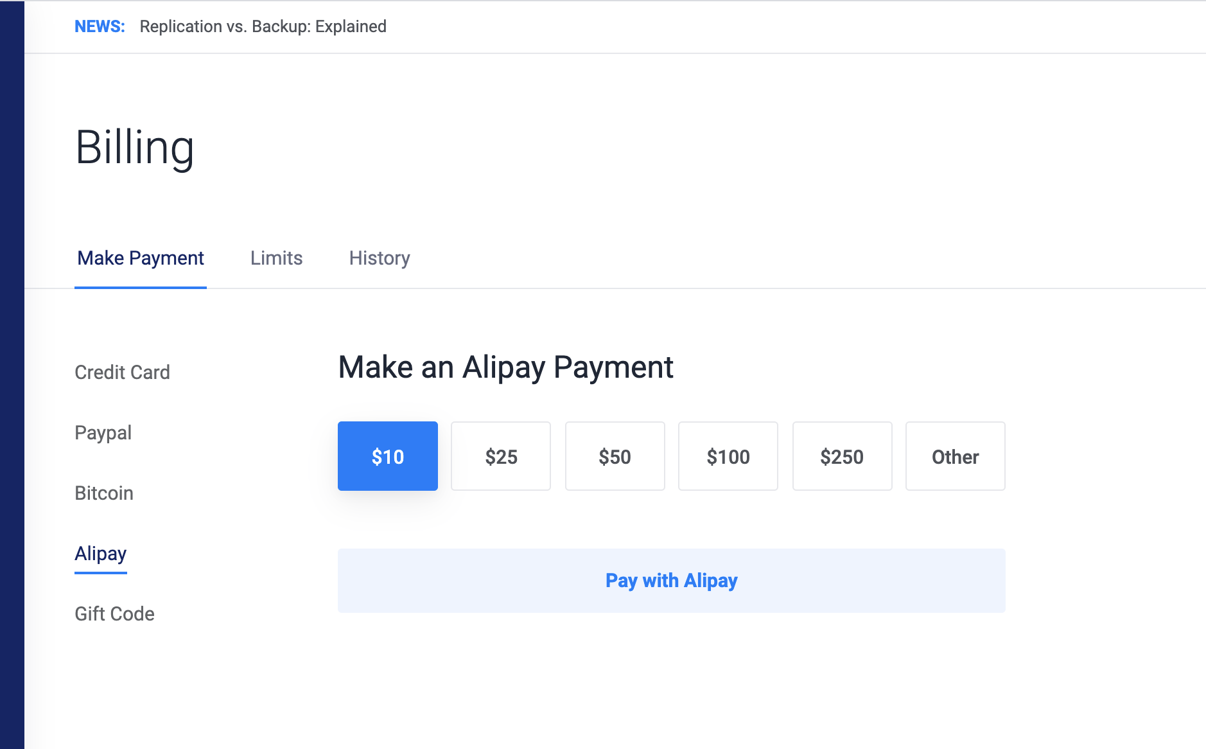Set payment amount to $100
This screenshot has width=1206, height=749.
click(728, 456)
